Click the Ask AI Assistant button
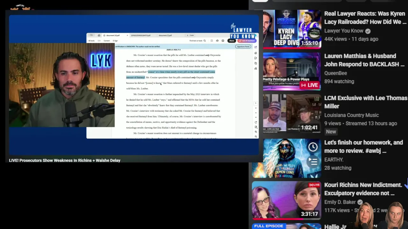 tap(247, 41)
